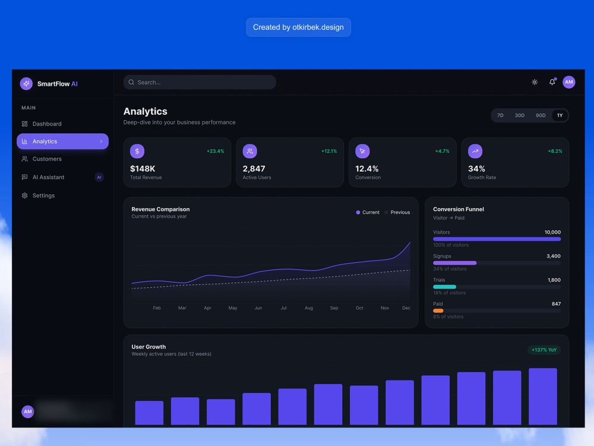Image resolution: width=594 pixels, height=446 pixels.
Task: Click the +12.1% users change label
Action: [x=329, y=151]
